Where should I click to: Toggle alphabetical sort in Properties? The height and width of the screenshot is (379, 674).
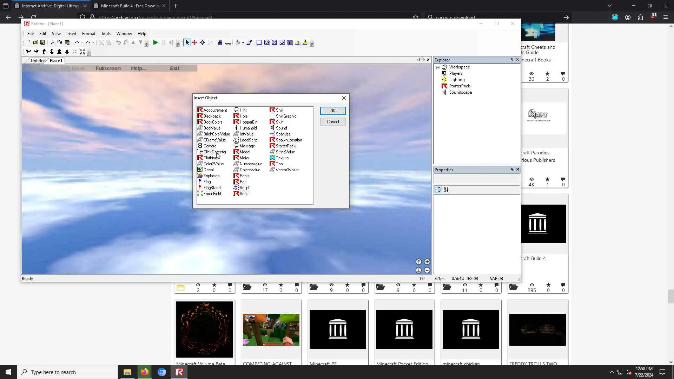446,189
